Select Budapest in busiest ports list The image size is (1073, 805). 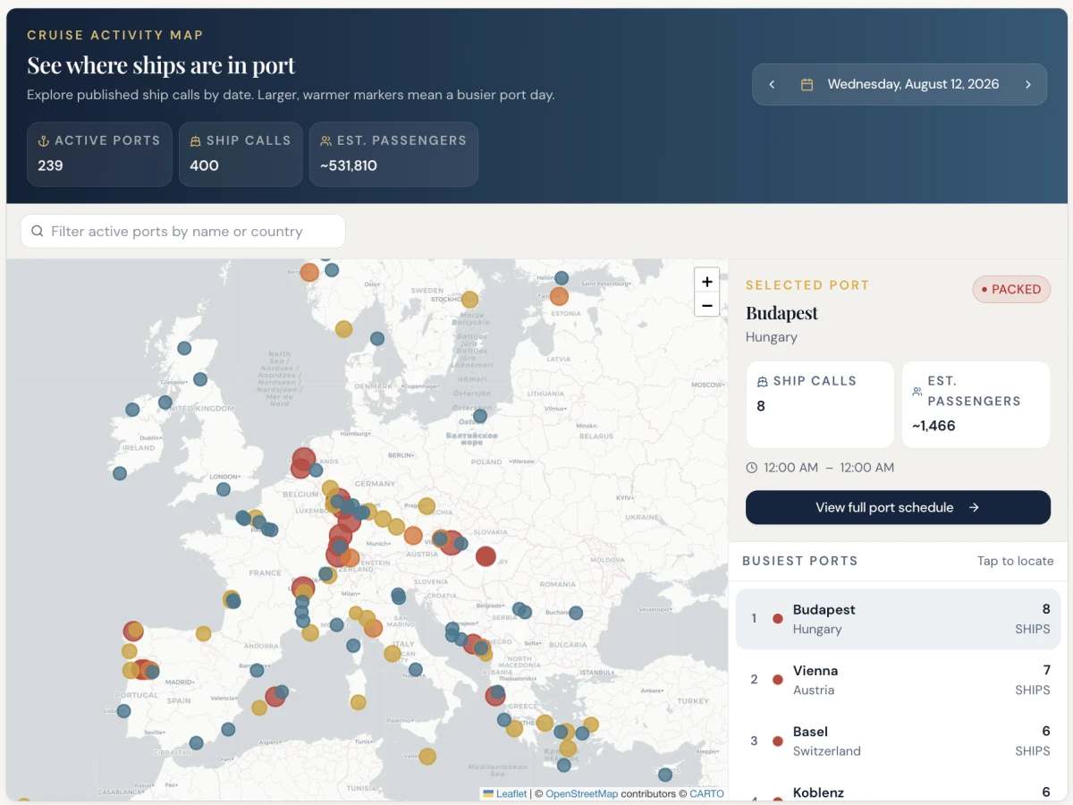click(898, 619)
